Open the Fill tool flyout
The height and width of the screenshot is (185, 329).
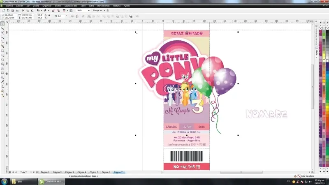(2, 91)
